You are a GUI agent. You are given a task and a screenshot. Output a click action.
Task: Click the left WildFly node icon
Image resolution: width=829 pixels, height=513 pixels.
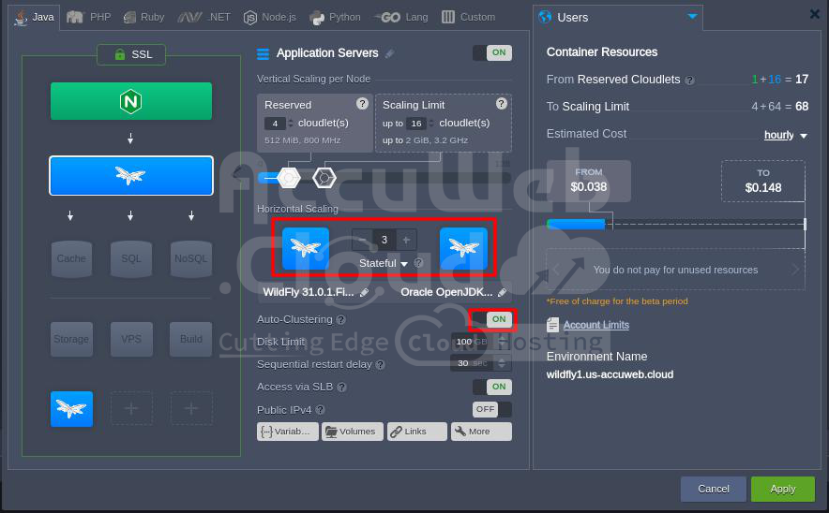(305, 249)
